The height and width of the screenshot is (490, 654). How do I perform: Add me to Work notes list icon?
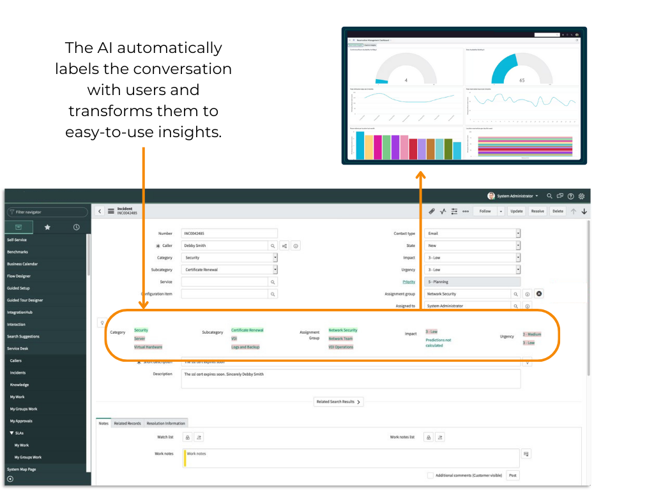click(x=440, y=438)
